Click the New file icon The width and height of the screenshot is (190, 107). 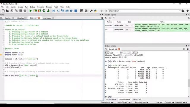coord(3,11)
